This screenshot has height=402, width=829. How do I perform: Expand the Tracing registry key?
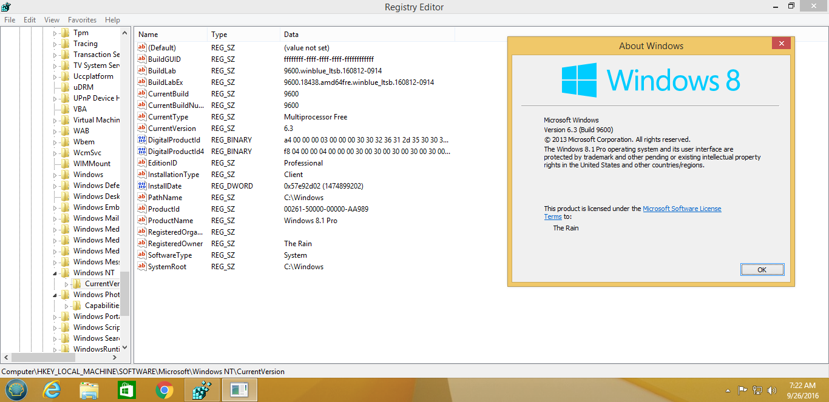55,44
